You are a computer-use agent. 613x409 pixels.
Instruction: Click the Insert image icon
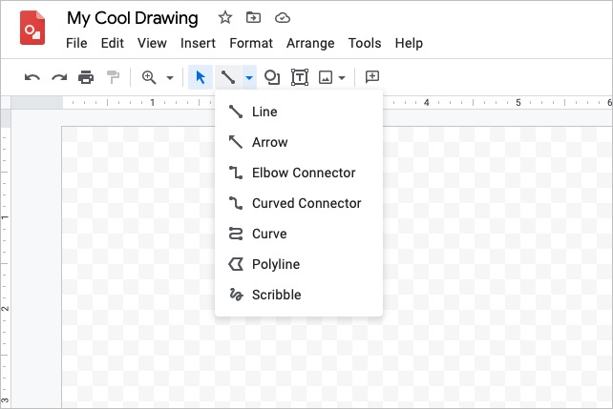click(326, 77)
